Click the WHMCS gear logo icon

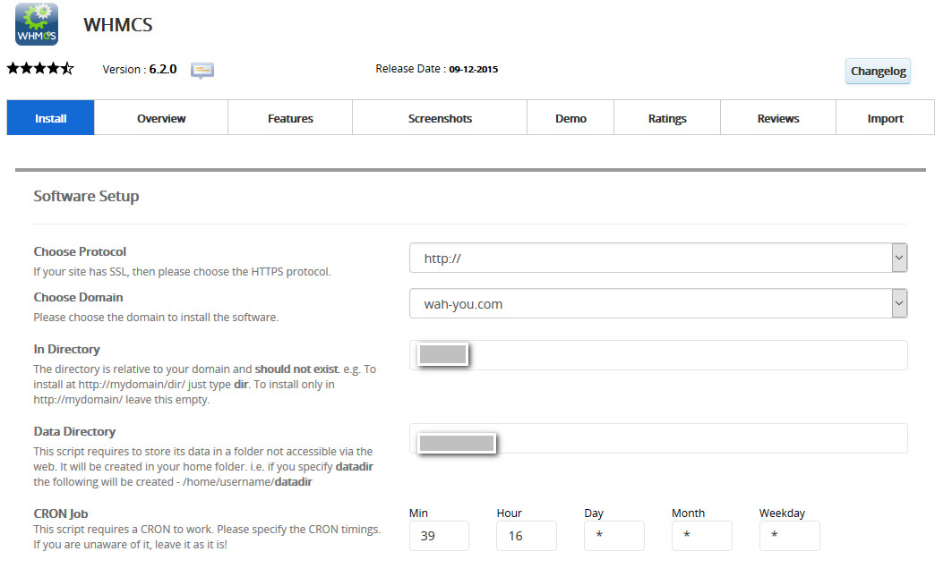pos(37,24)
